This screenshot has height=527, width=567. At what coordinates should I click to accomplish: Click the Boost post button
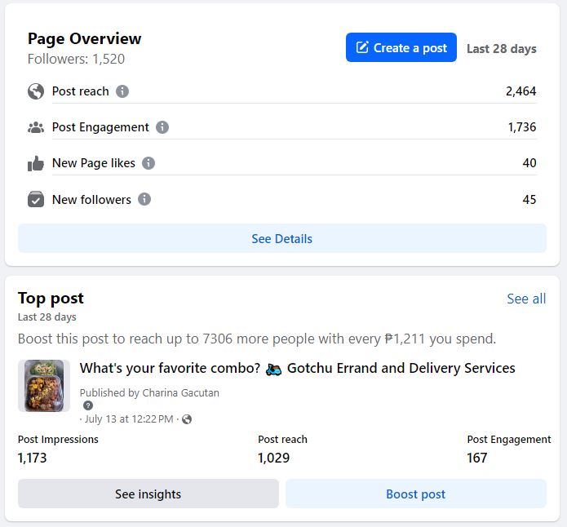tap(416, 494)
